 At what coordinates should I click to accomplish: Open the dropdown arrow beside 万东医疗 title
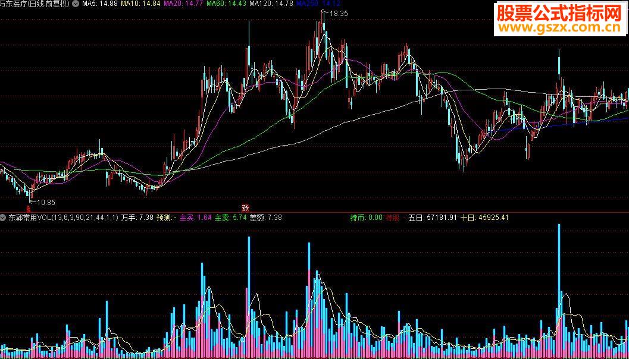(76, 4)
